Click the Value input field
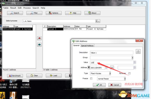Image resolution: width=151 pixels, height=99 pixels. click(x=112, y=62)
